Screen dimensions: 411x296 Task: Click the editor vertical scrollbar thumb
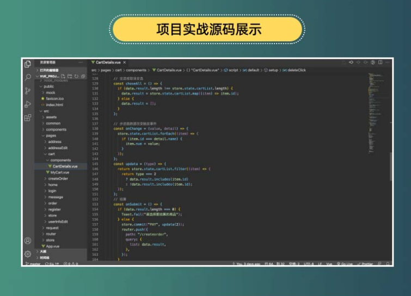tap(390, 166)
